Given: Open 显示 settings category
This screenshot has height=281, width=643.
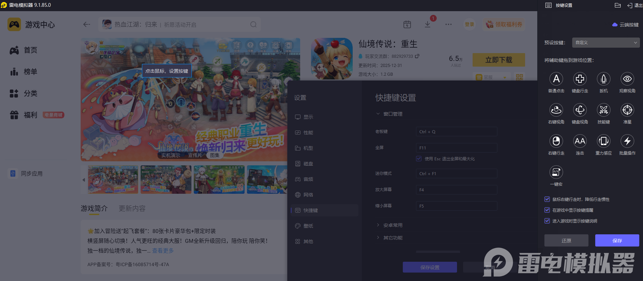Looking at the screenshot, I should click(325, 117).
